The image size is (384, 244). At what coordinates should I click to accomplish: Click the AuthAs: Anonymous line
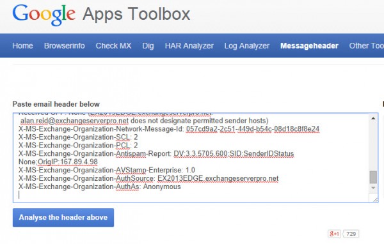point(99,187)
